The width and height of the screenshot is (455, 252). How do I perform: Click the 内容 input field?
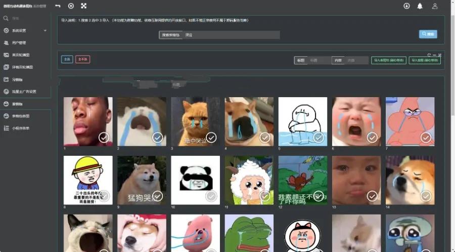click(x=356, y=60)
